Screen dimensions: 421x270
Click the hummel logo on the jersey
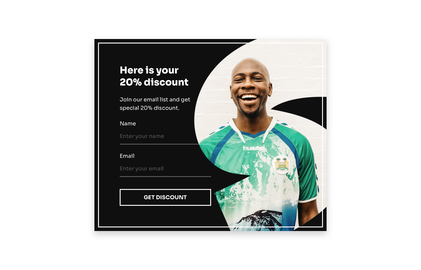[254, 148]
